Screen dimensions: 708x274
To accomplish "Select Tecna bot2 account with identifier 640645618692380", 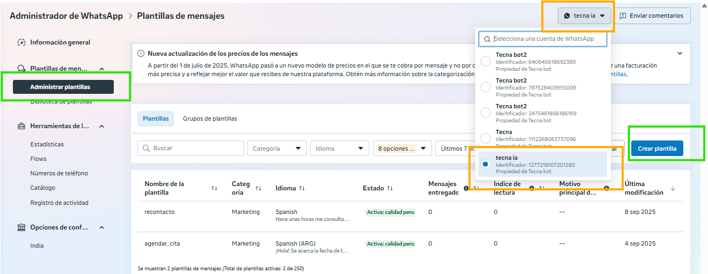I will tap(486, 62).
